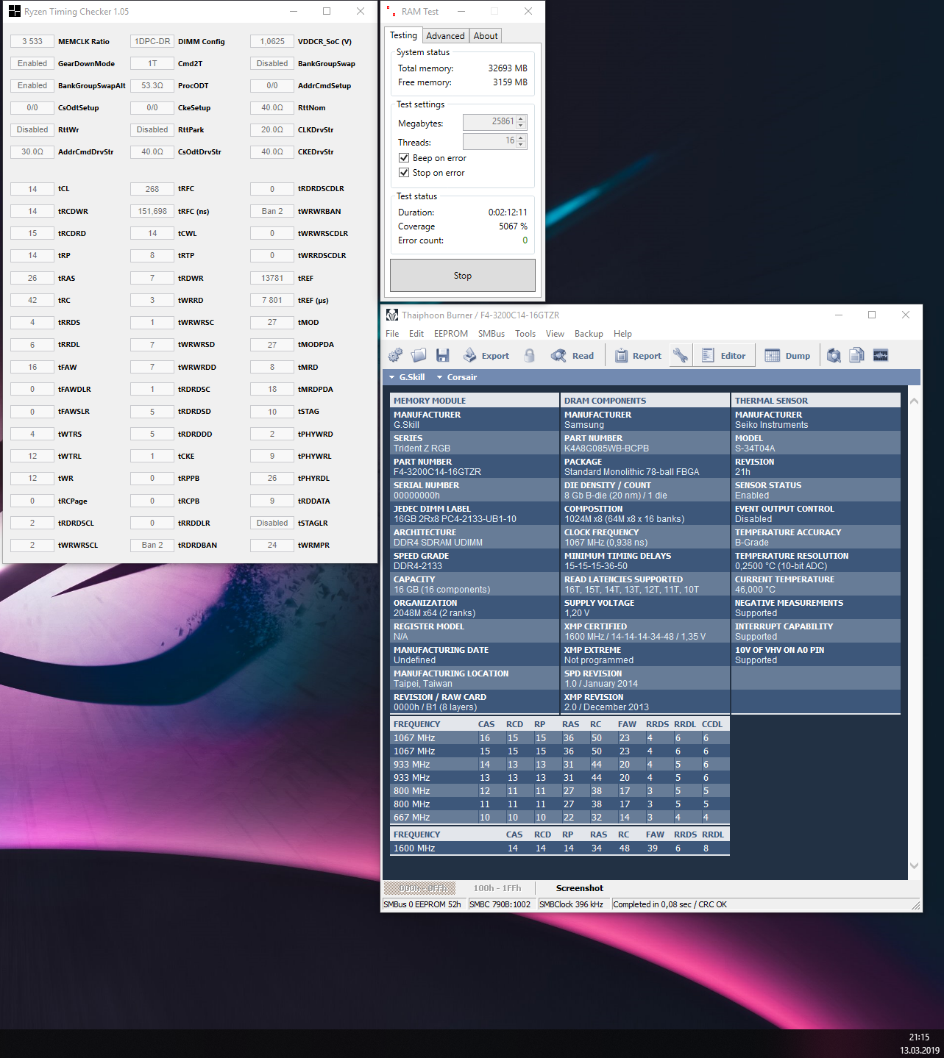Click the down arrow of the Threads spinner
This screenshot has height=1058, width=944.
[x=522, y=144]
